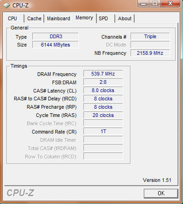This screenshot has height=204, width=183.
Task: Click the DRAM Frequency label
Action: point(57,74)
